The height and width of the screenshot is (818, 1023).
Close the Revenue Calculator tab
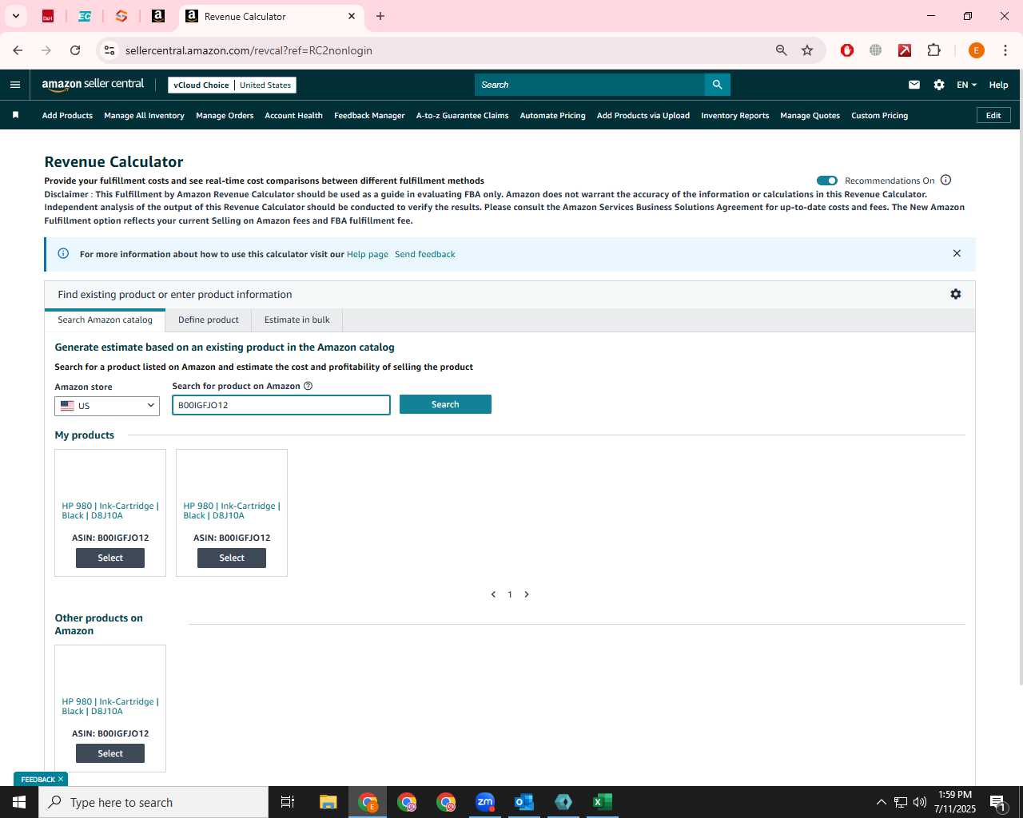pos(352,16)
